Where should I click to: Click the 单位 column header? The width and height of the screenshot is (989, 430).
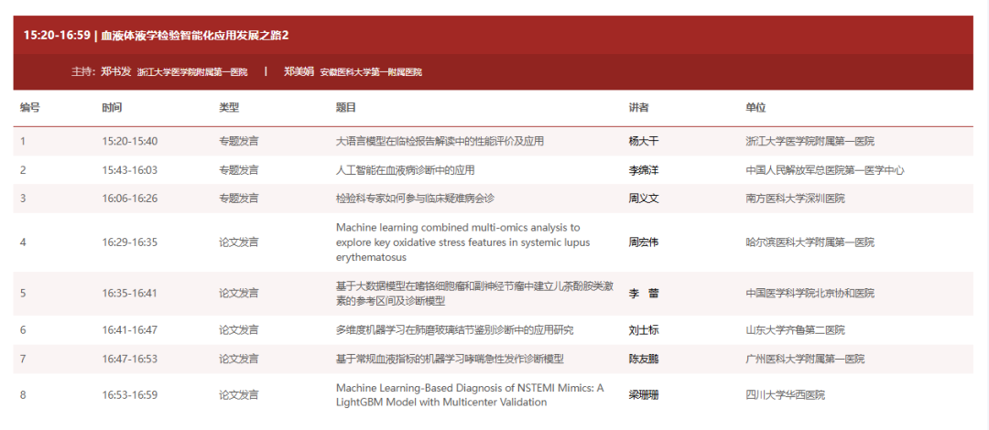click(755, 108)
